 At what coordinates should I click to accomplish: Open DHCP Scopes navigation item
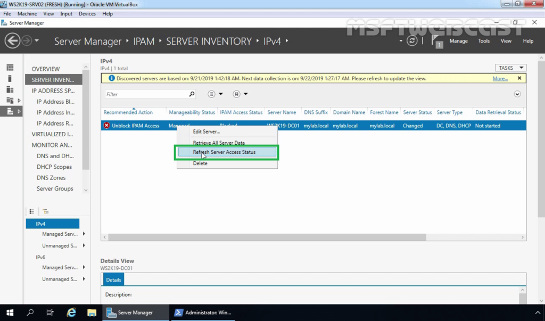coord(54,167)
